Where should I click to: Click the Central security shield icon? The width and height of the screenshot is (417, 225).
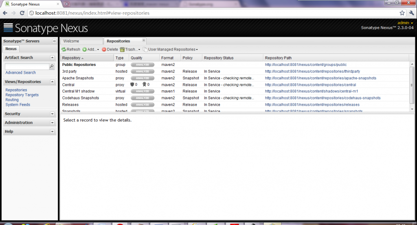coord(132,85)
